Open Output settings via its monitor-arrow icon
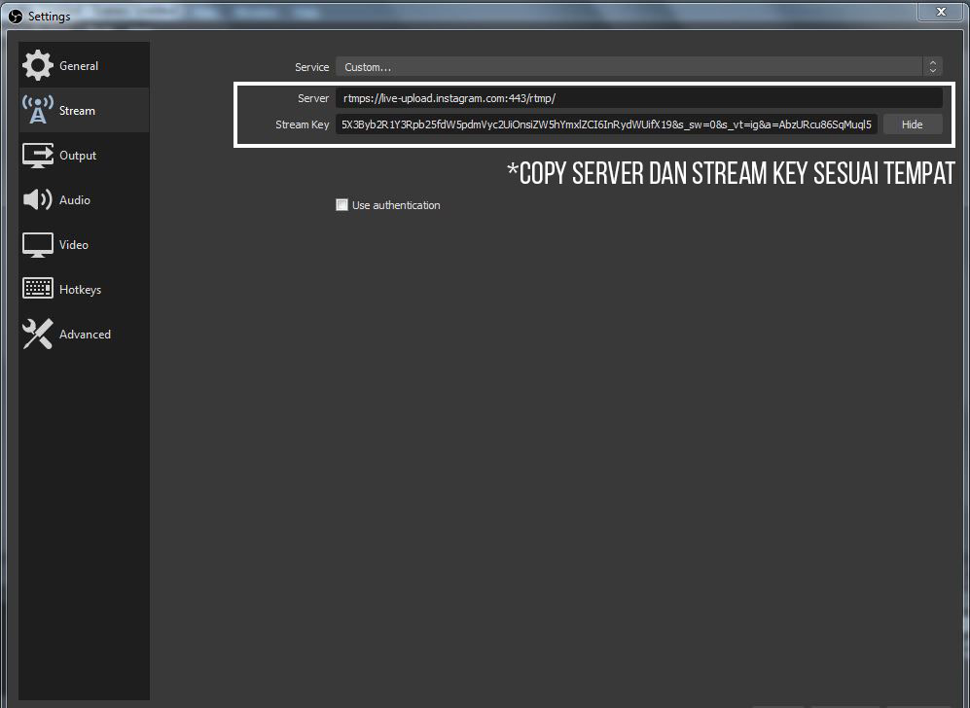Screen dimensions: 970x708 38,156
